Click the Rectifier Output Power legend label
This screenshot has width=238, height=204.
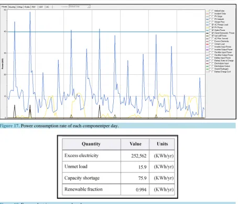point(224,55)
